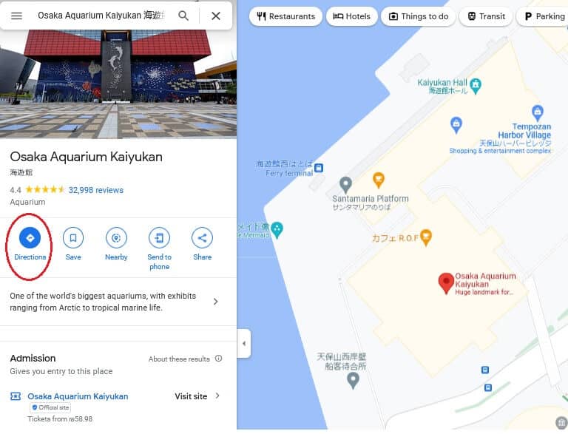Select the Transit filter chip
The width and height of the screenshot is (568, 434).
[486, 16]
